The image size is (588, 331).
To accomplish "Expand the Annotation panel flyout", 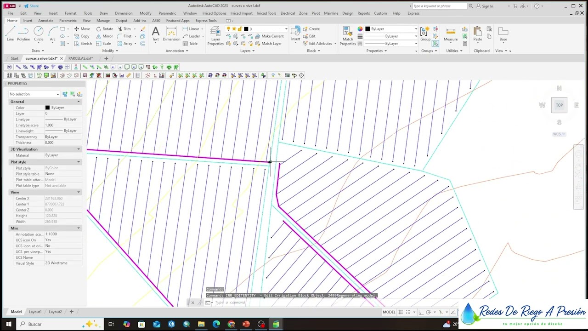I will 177,51.
